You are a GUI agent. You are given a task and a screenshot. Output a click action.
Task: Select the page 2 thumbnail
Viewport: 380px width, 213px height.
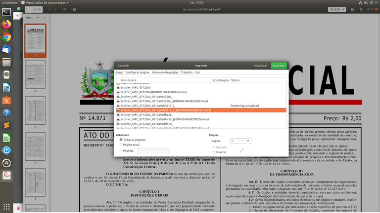tap(35, 74)
